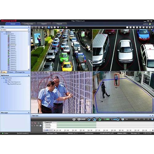This screenshot has width=154, height=154.
Task: Click the 17:00 mark on the timeline
Action: (x=98, y=130)
